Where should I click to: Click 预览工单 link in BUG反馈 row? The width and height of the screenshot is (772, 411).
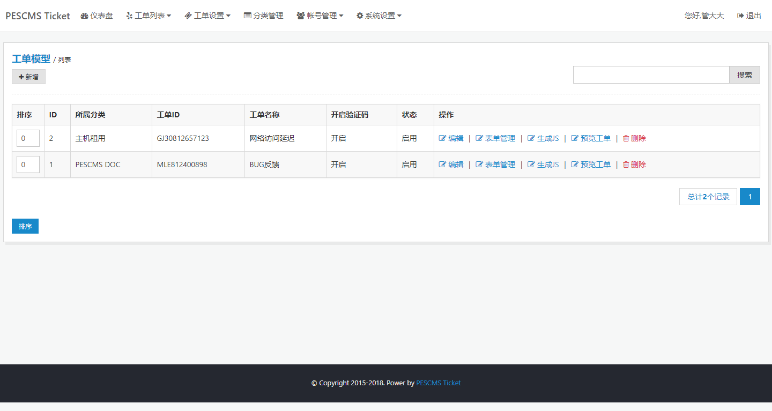click(x=591, y=165)
